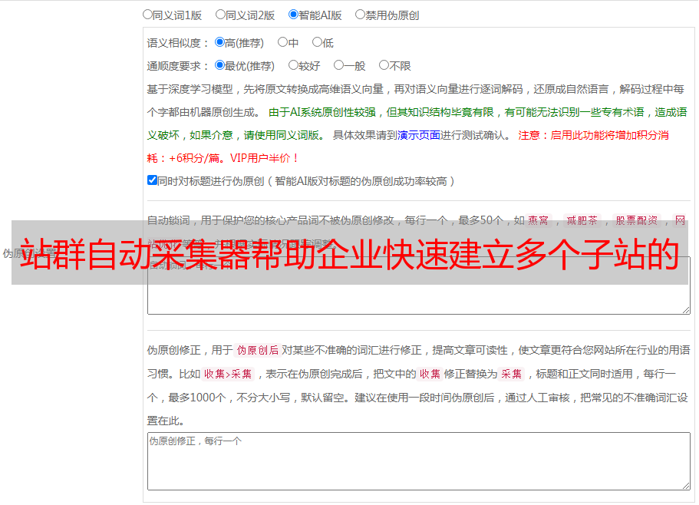699x505 pixels.
Task: Select 禁用伪原创 radio option
Action: [360, 15]
